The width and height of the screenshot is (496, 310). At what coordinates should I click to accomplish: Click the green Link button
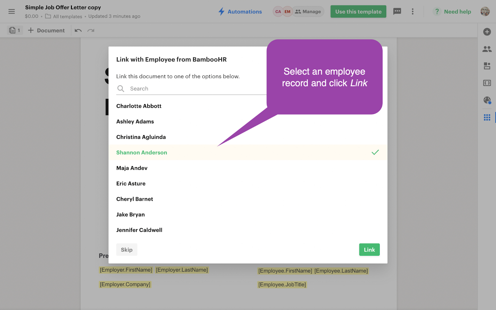click(369, 250)
